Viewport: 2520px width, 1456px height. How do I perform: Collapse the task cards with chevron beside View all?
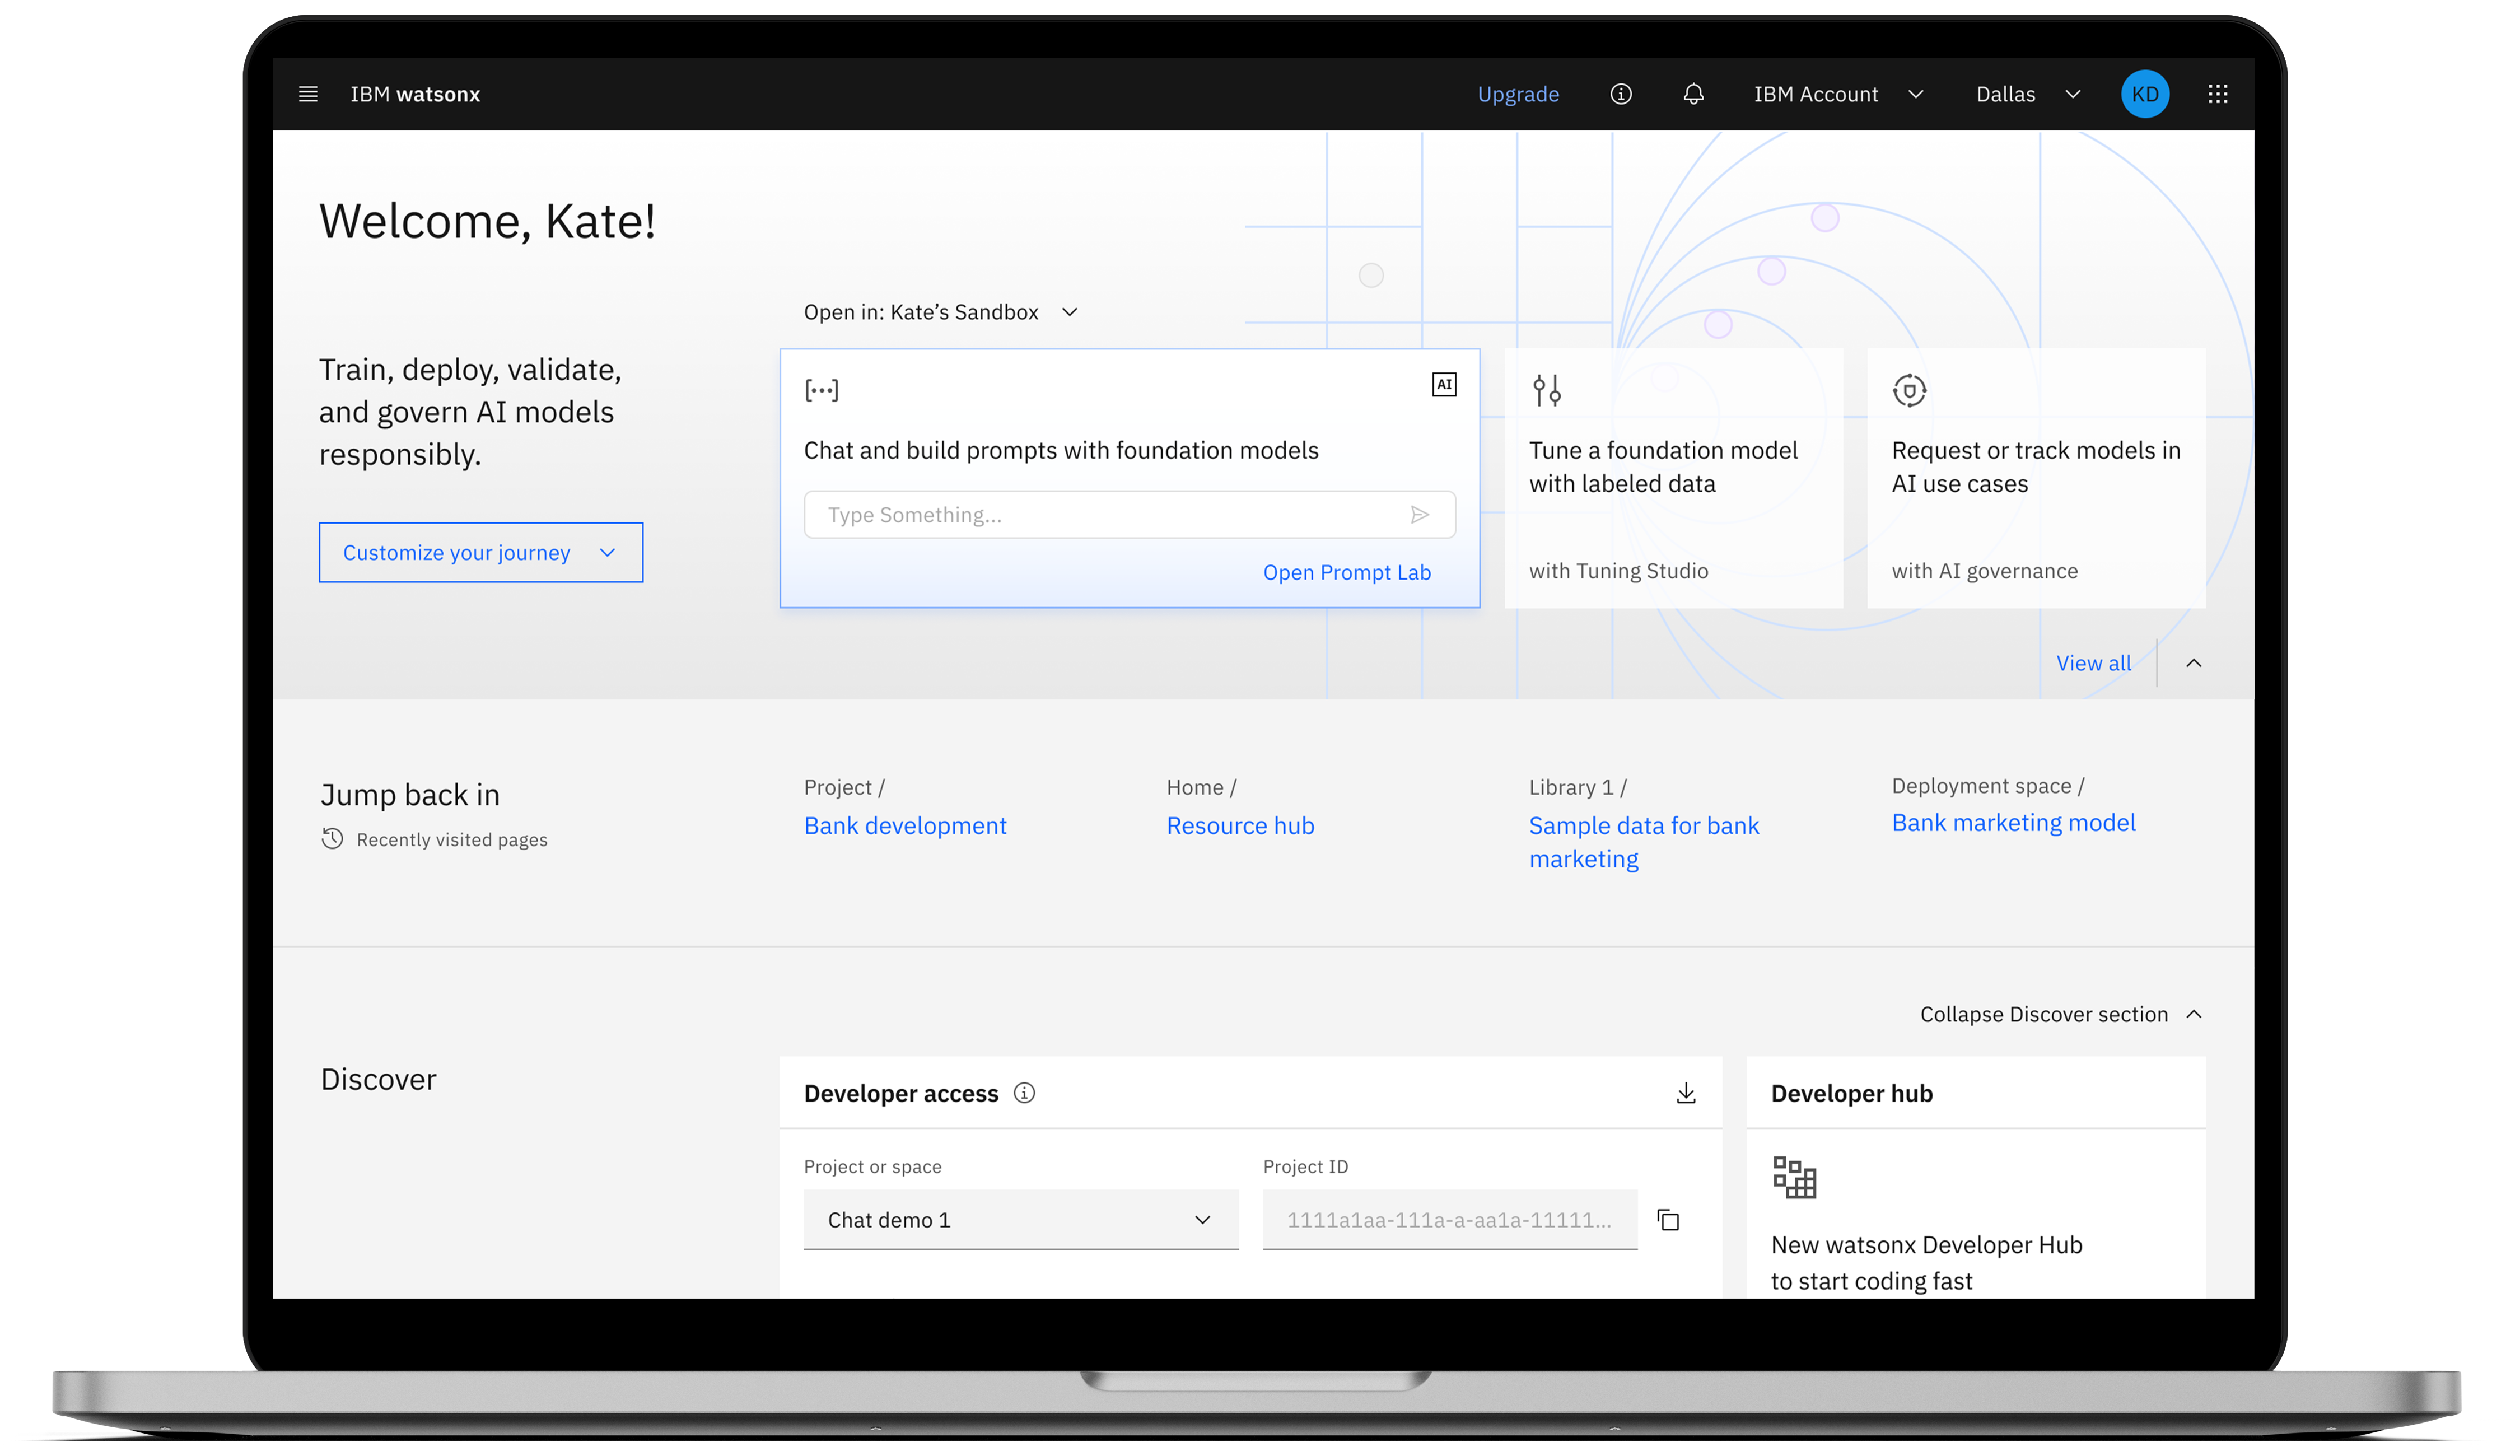[x=2193, y=663]
